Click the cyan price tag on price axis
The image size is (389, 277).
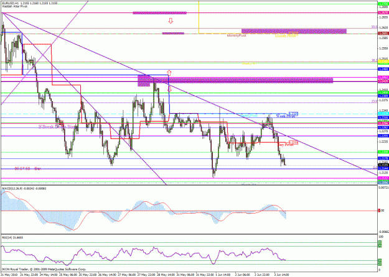pyautogui.click(x=383, y=114)
